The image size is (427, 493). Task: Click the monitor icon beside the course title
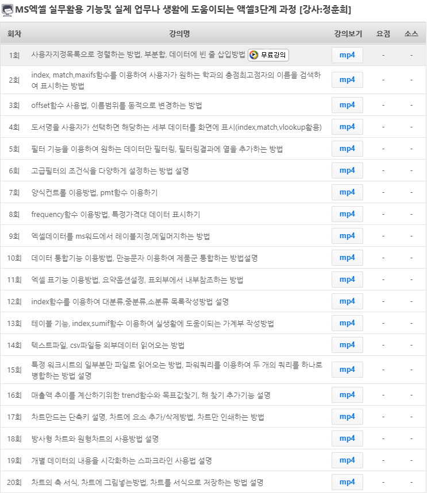coord(7,10)
